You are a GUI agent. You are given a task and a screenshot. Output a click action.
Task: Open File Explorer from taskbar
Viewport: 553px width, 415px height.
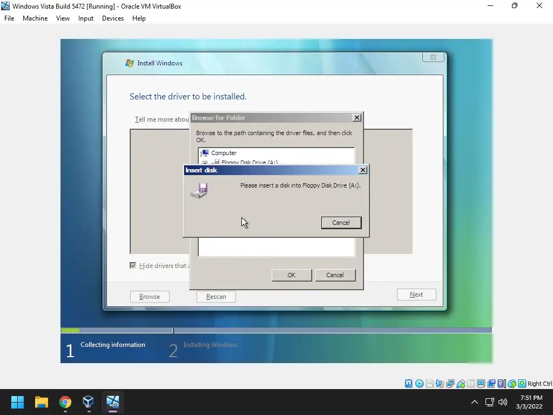coord(41,402)
